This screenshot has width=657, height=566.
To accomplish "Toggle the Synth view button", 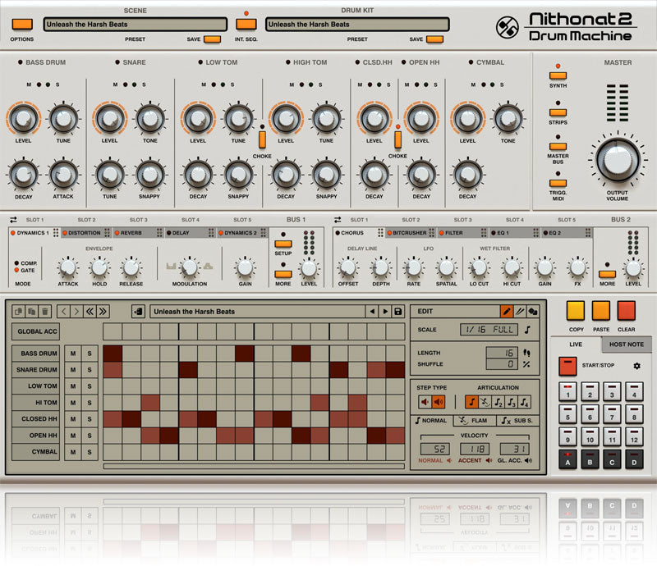I will [558, 75].
